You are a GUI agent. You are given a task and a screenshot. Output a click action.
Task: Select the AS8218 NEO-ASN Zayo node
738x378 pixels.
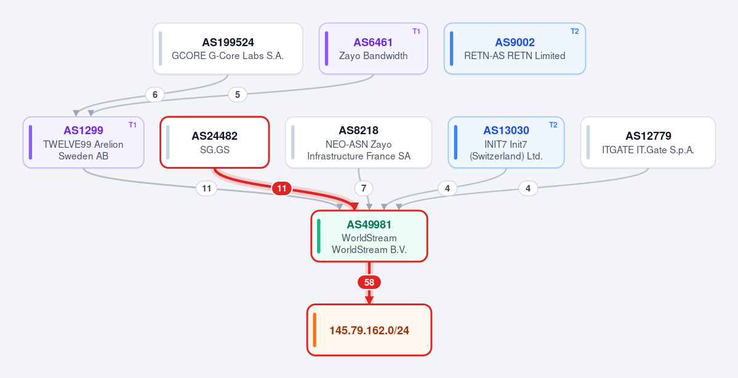(359, 142)
